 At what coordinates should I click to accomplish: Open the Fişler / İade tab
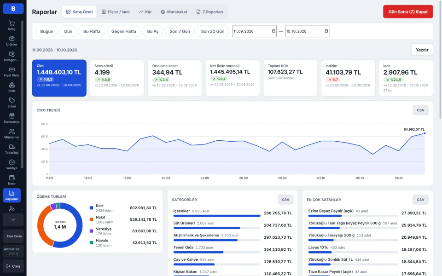[x=116, y=12]
